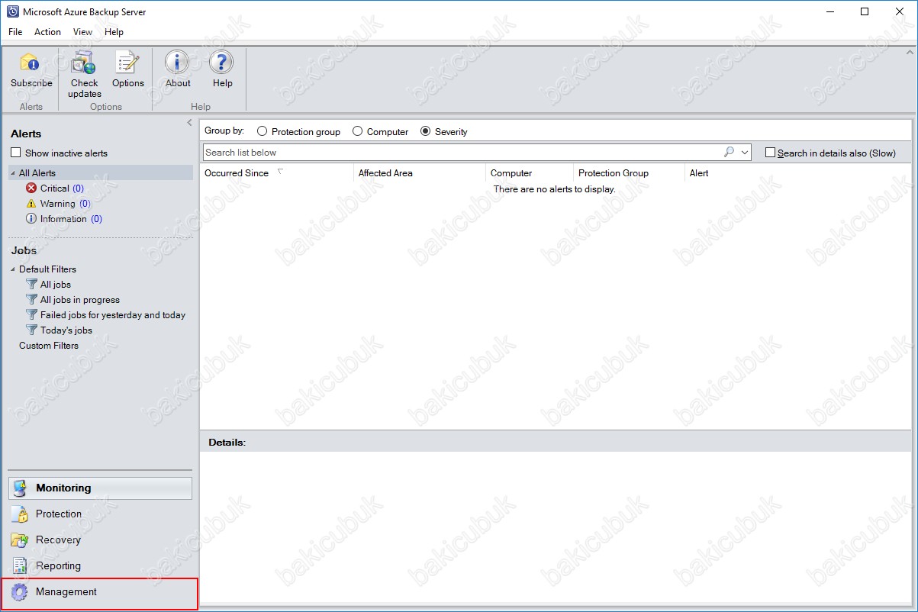Screen dimensions: 918x612
Task: Collapse the left navigation pane arrow
Action: [x=189, y=123]
